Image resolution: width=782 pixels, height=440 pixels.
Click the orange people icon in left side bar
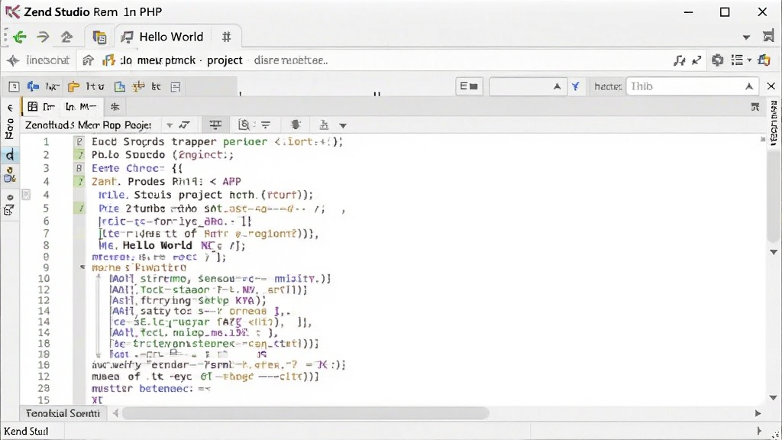click(10, 175)
